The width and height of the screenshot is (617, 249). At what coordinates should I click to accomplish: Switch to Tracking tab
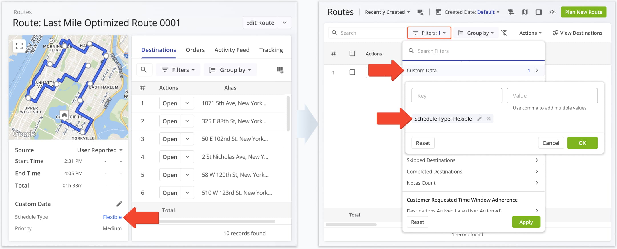[271, 50]
